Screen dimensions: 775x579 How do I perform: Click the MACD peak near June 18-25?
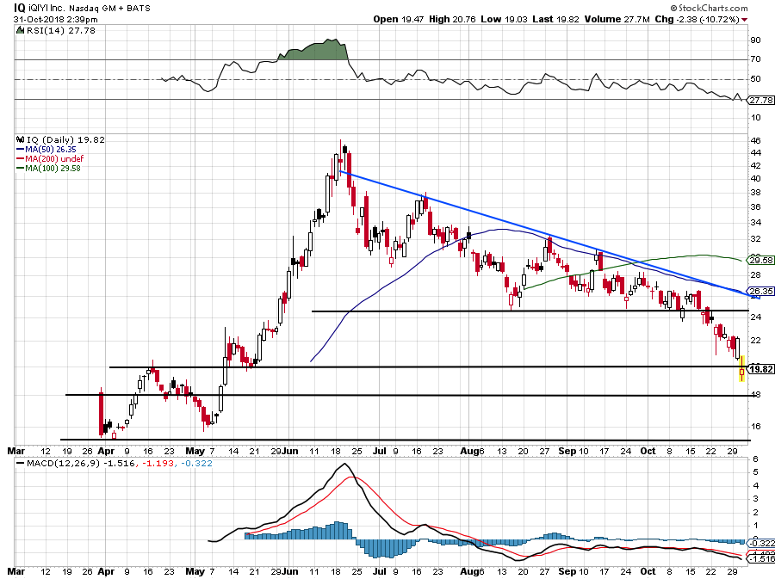(344, 465)
